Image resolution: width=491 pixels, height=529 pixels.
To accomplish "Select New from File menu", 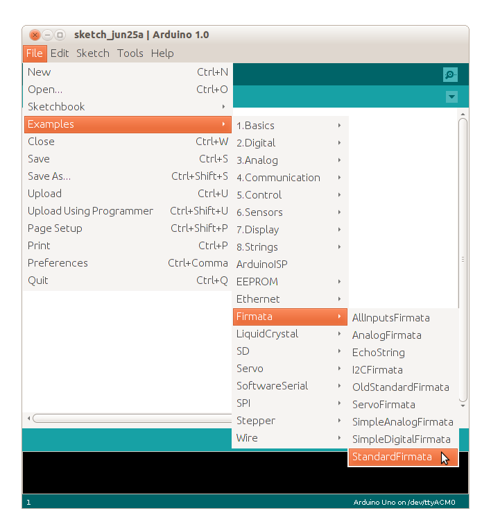I will 128,72.
